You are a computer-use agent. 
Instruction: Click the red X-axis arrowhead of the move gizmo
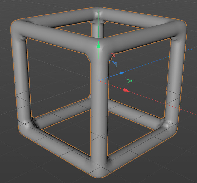click(x=126, y=90)
